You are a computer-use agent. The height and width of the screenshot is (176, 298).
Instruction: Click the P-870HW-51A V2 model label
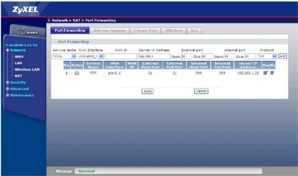pos(21,45)
